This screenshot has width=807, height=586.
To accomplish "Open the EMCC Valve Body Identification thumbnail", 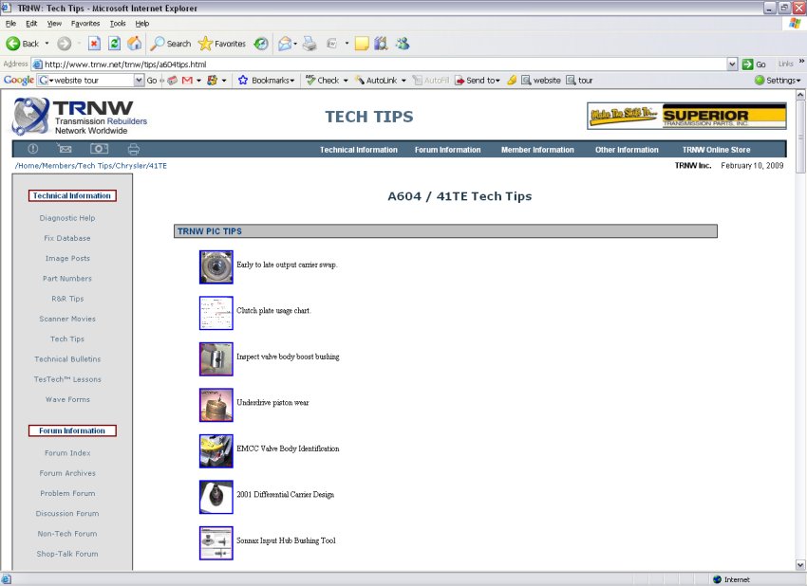I will coord(216,450).
